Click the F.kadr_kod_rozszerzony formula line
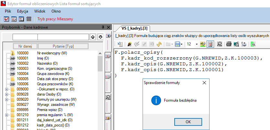 (x=192, y=58)
